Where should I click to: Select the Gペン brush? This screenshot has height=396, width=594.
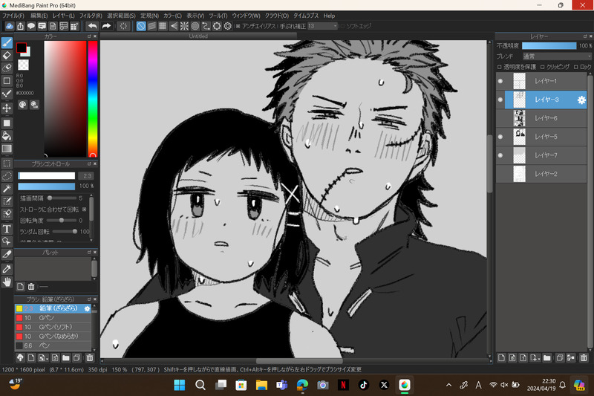[53, 317]
